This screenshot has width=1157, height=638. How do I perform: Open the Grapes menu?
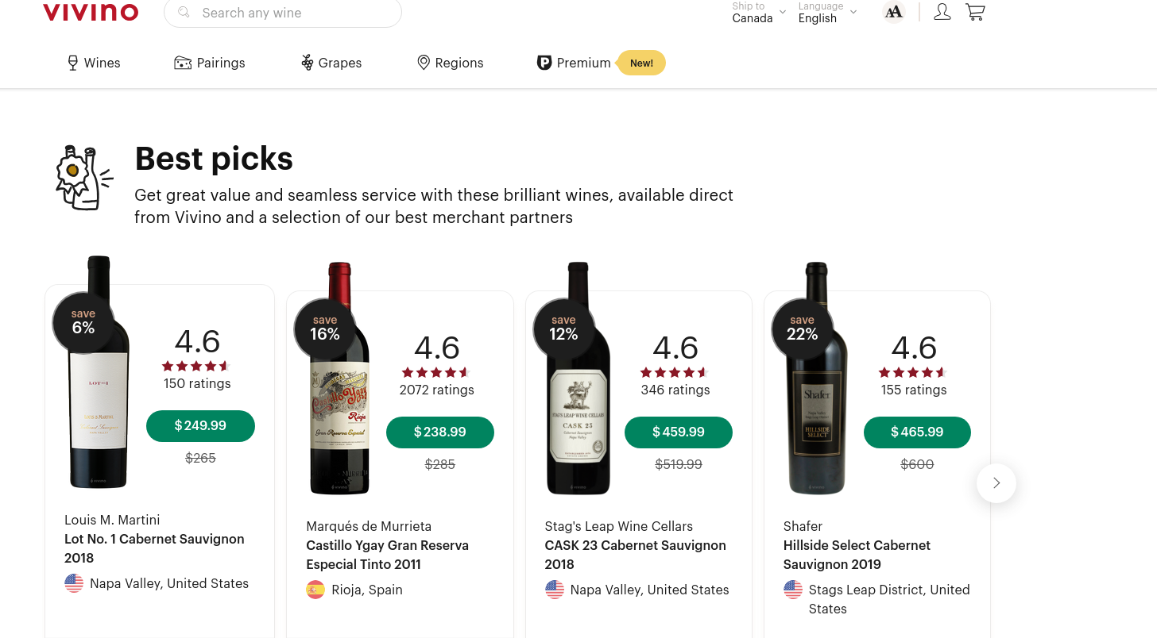click(331, 63)
